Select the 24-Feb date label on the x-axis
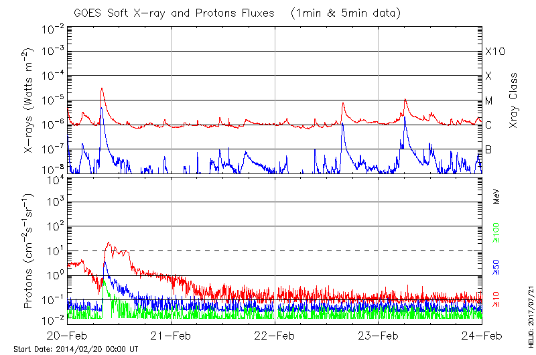This screenshot has height=355, width=536. tap(482, 336)
